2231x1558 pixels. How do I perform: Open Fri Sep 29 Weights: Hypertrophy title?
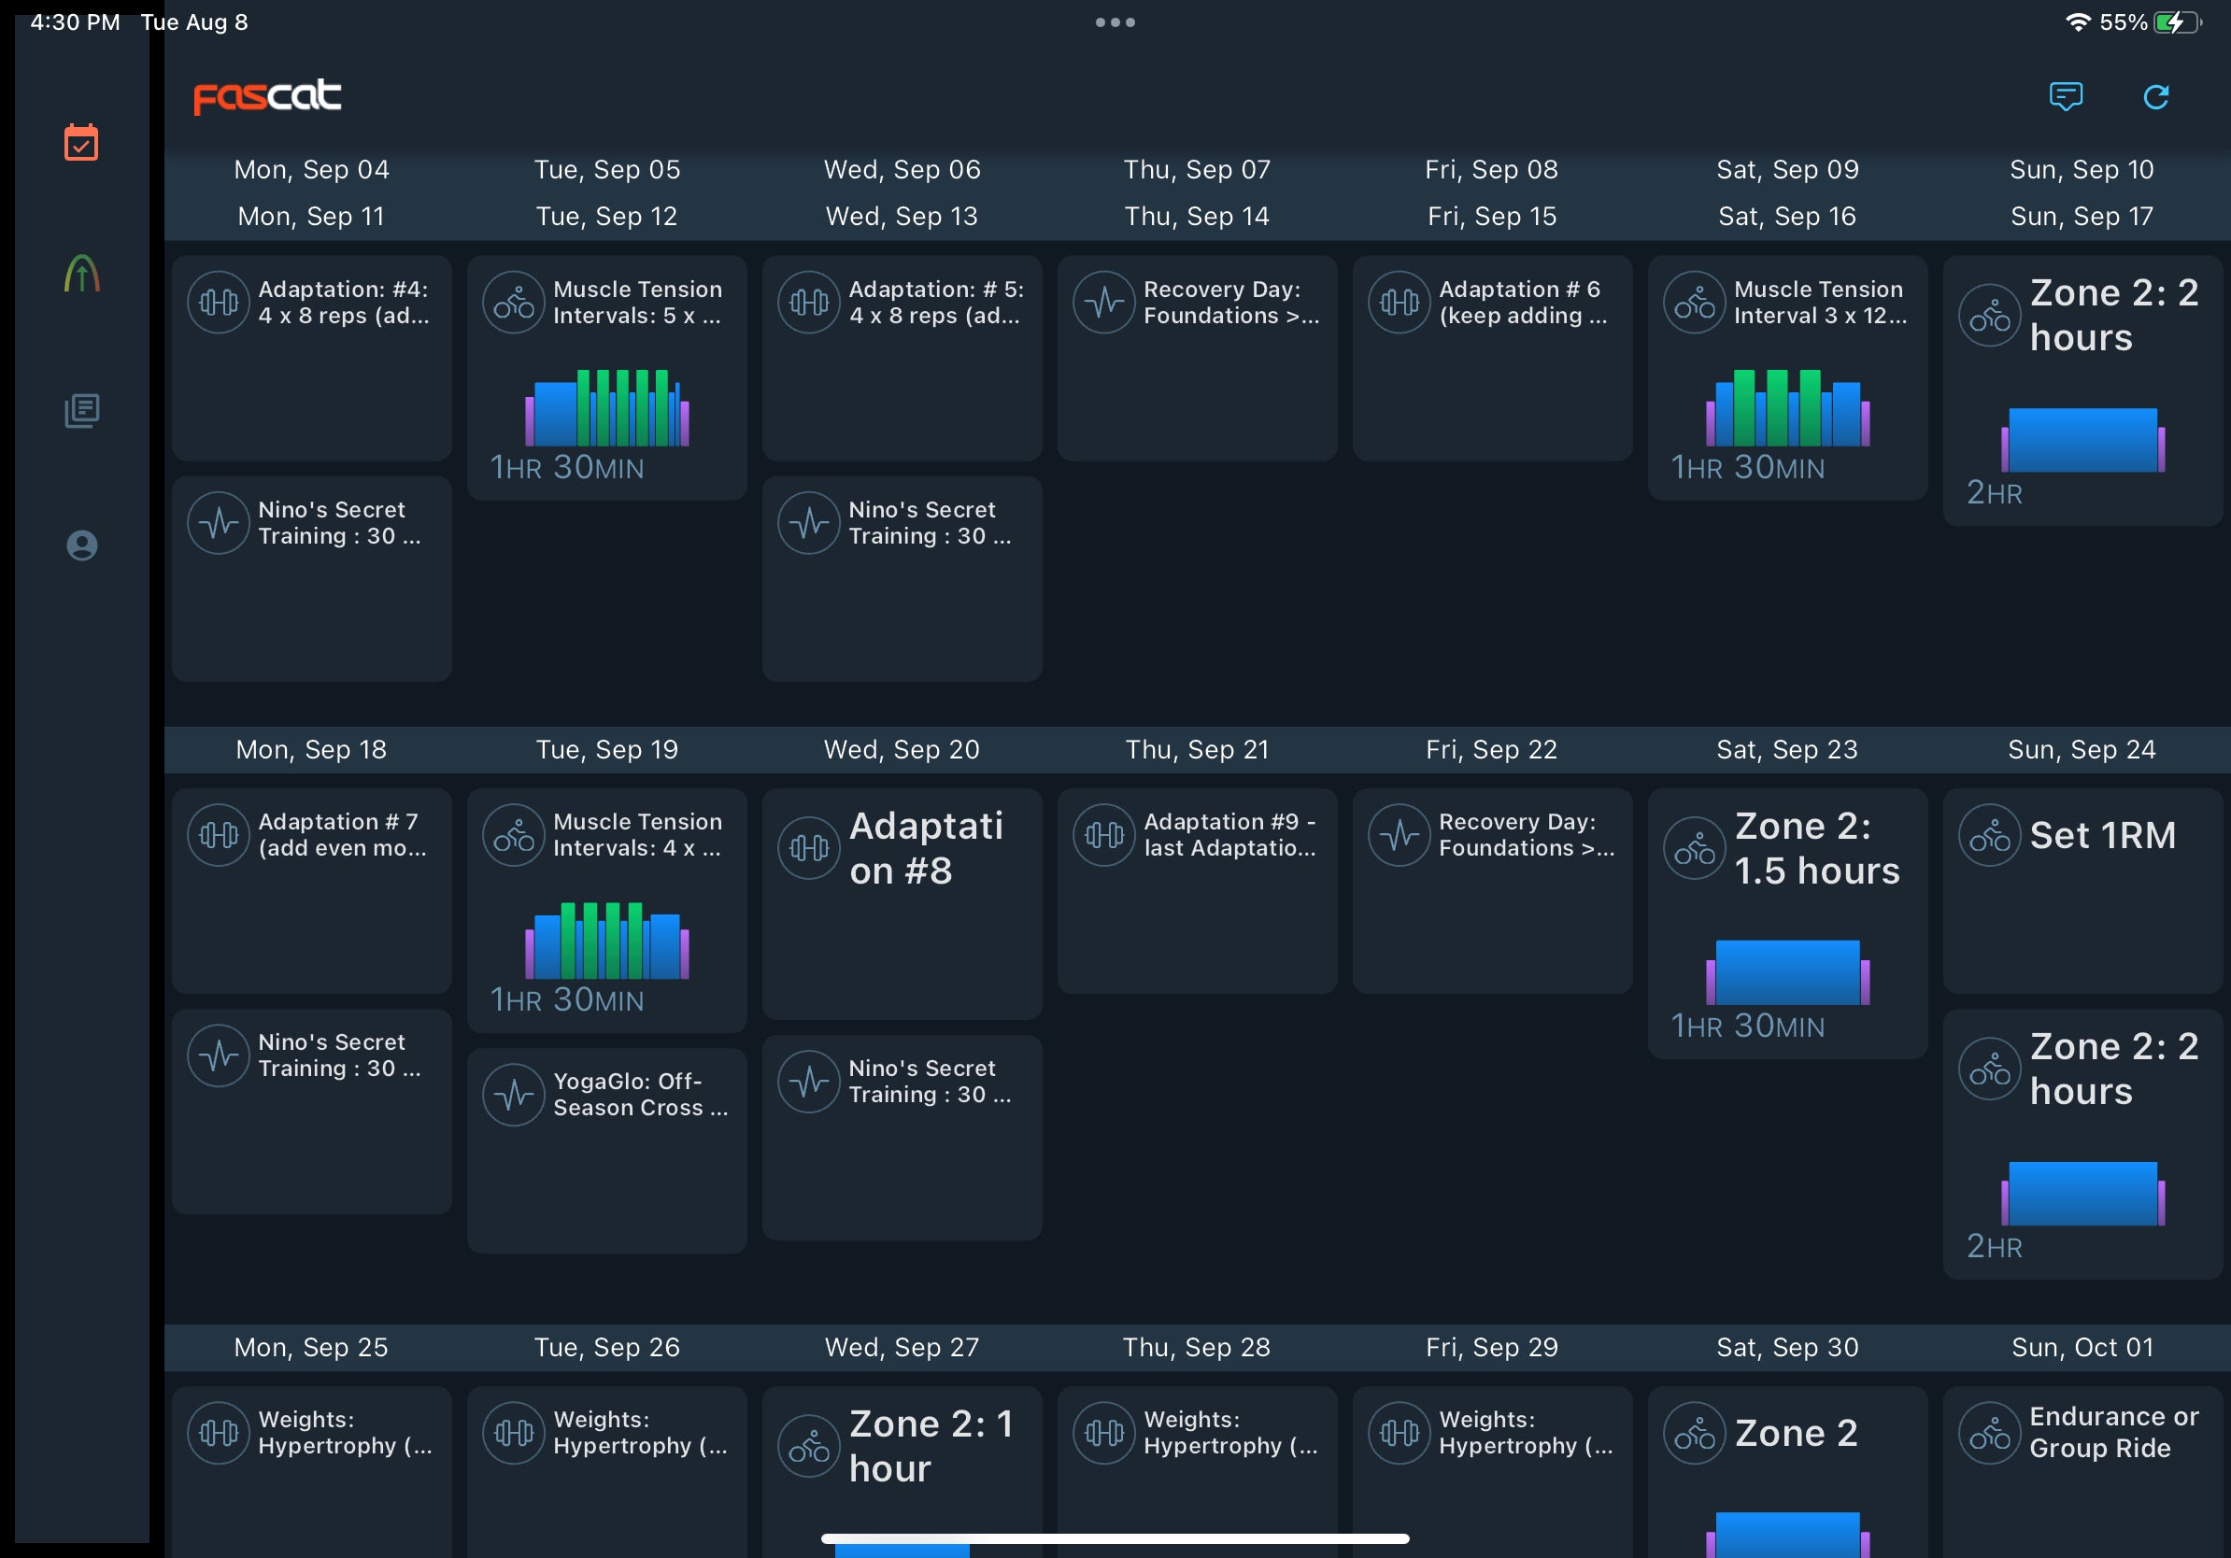click(1527, 1433)
